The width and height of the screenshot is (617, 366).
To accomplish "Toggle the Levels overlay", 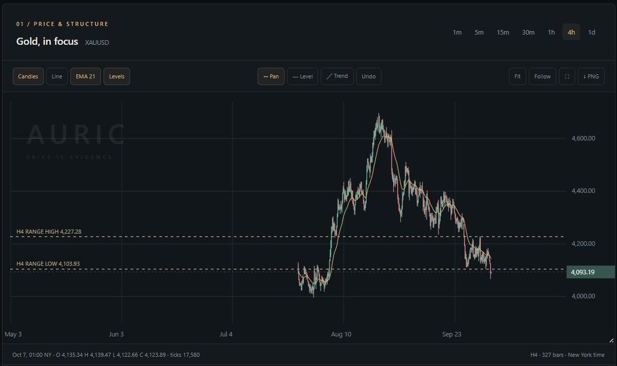I will [x=117, y=76].
